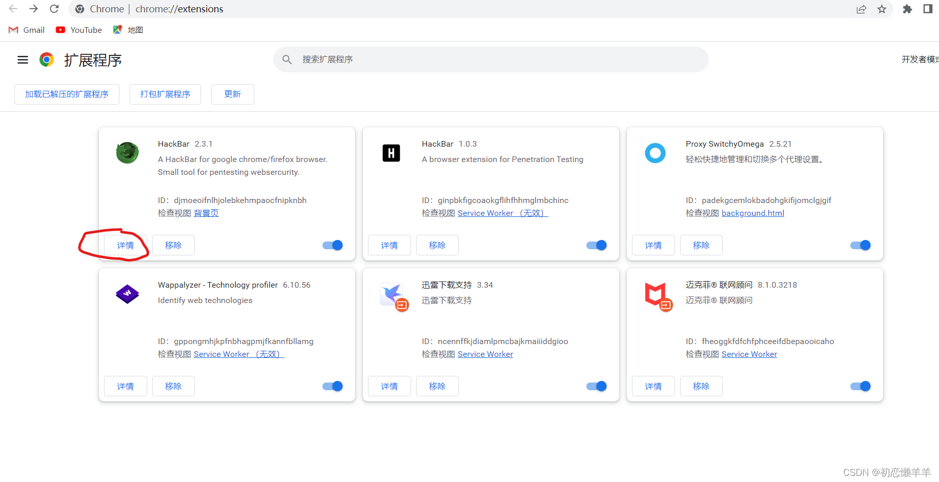Open the 背景页 link of HackBar 2.3.1
Screen dimensions: 939x482
pos(206,213)
